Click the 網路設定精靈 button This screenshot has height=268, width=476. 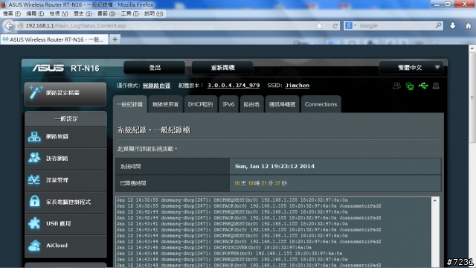click(x=65, y=95)
